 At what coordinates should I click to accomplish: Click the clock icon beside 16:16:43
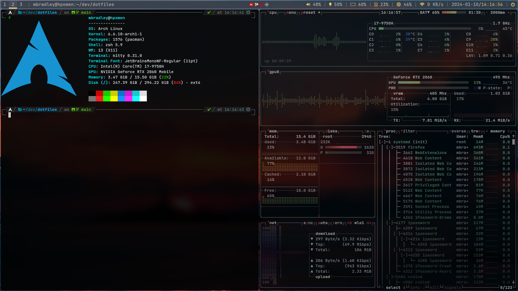point(248,109)
